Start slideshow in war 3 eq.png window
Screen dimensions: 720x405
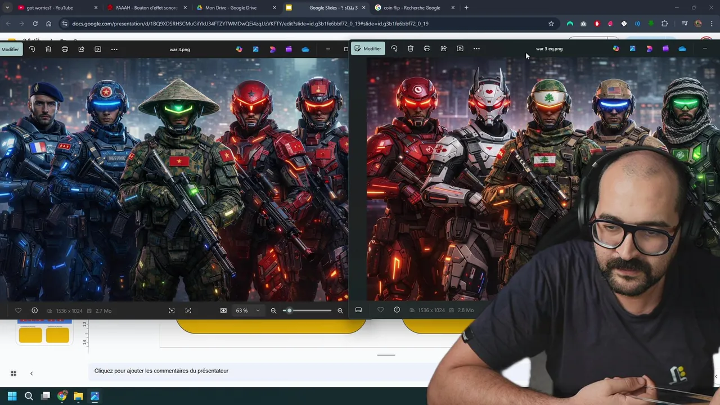pos(460,48)
